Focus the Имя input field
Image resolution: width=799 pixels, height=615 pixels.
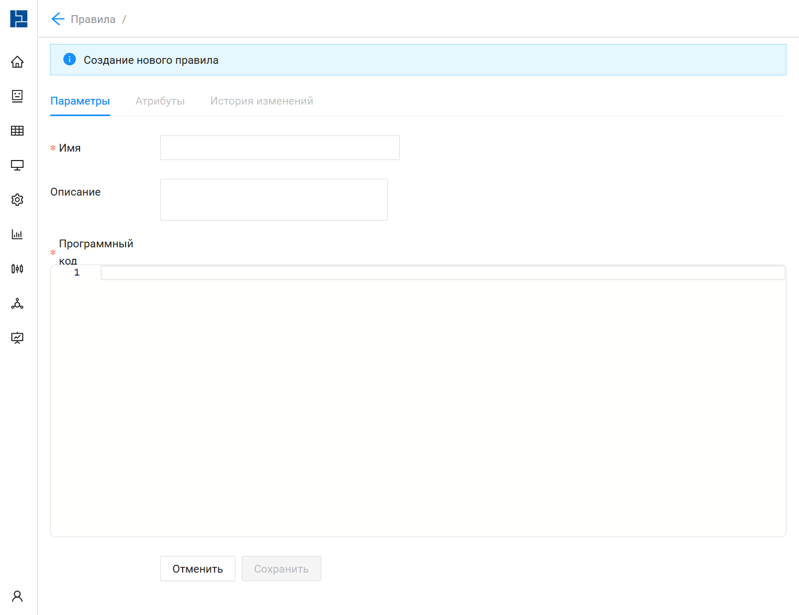click(x=279, y=148)
